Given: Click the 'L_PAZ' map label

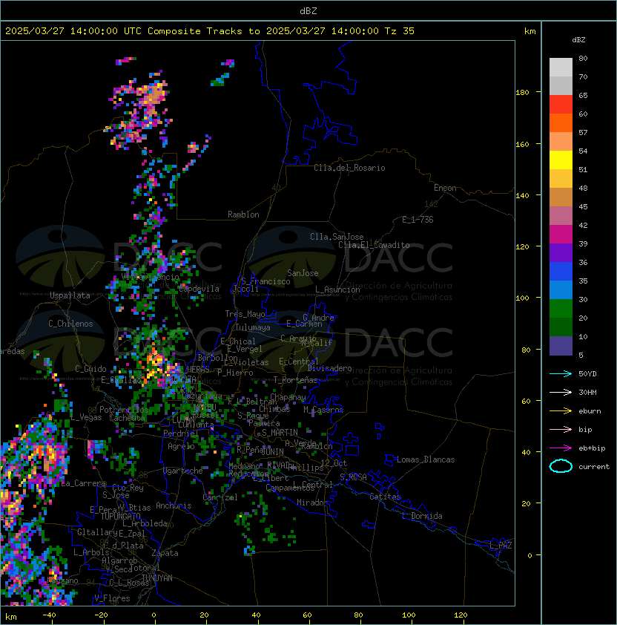Looking at the screenshot, I should pyautogui.click(x=501, y=546).
